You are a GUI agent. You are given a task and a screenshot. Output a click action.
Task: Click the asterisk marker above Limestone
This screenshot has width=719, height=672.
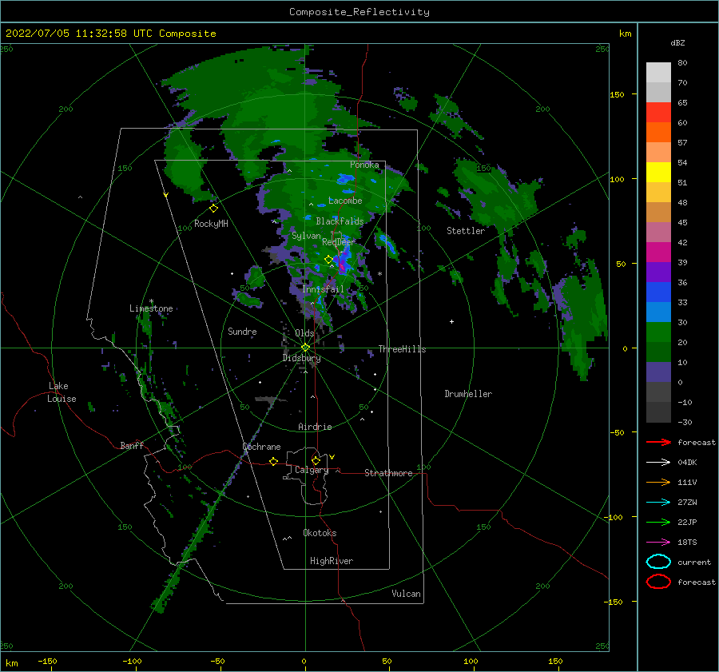[x=151, y=301]
